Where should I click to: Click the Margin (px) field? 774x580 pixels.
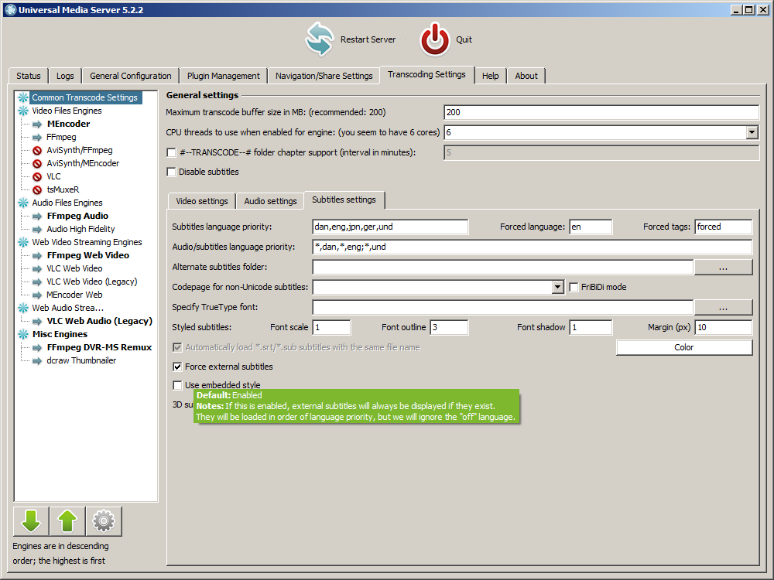click(723, 327)
